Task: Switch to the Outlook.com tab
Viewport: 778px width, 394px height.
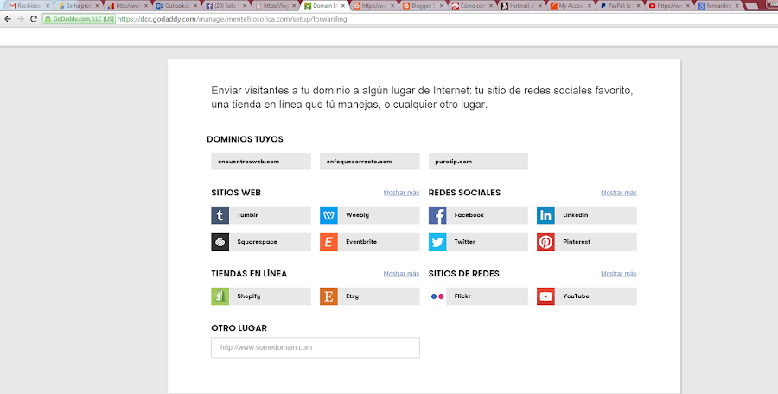Action: (x=176, y=6)
